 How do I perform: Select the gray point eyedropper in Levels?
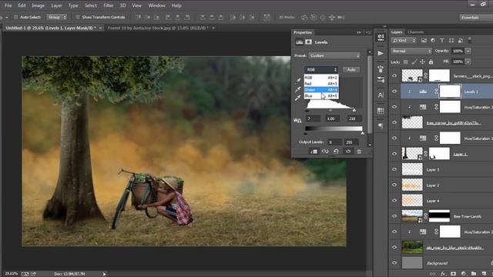coord(298,89)
